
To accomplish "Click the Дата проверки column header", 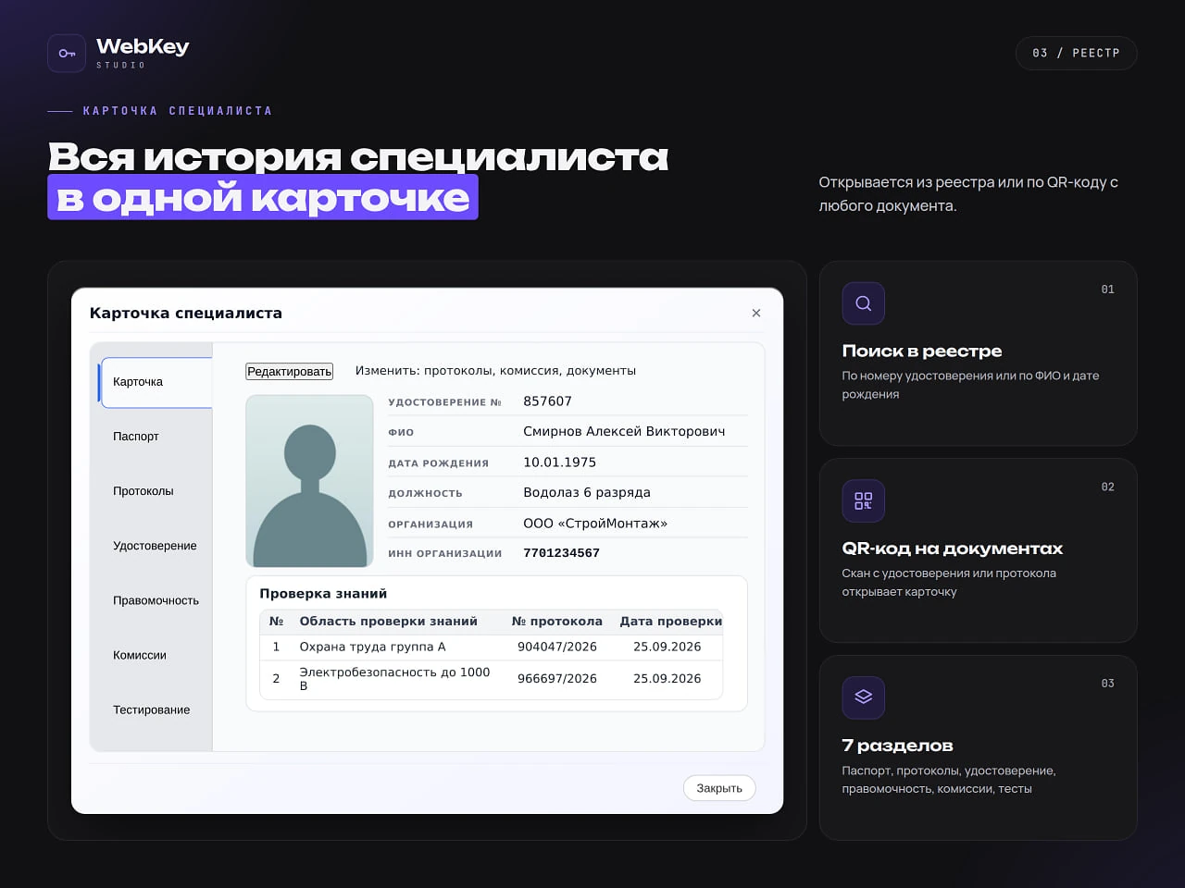I will click(671, 622).
